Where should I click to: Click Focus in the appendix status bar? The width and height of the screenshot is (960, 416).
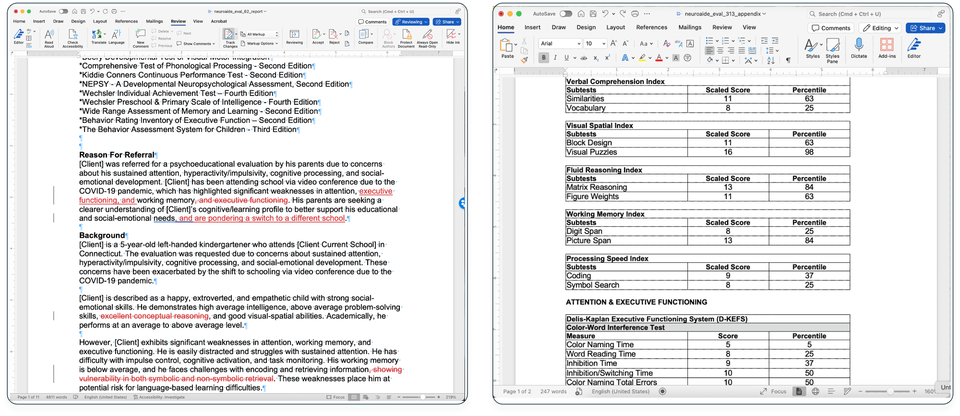773,392
